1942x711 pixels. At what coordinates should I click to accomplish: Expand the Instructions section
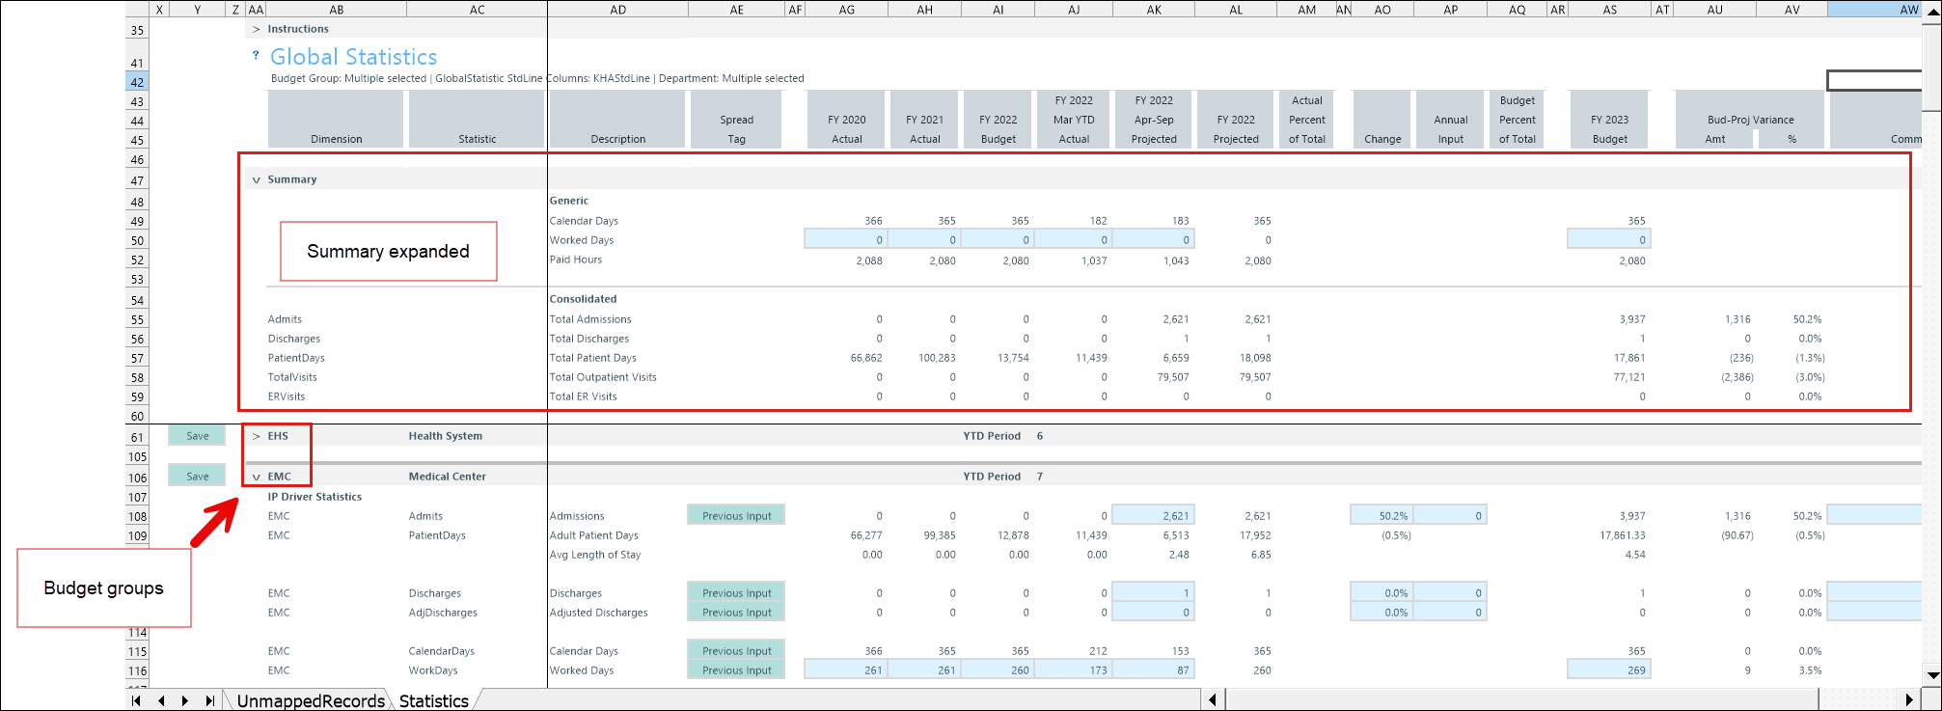click(x=257, y=30)
